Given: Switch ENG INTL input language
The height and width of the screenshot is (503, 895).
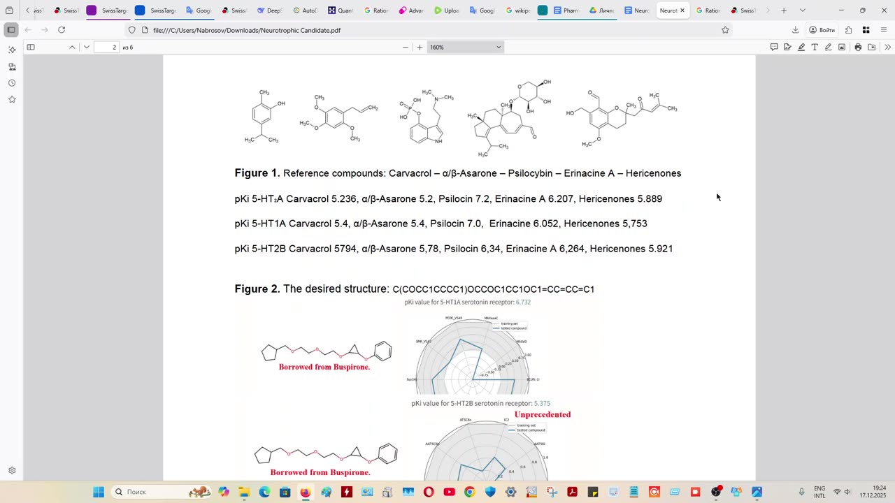Looking at the screenshot, I should (819, 492).
